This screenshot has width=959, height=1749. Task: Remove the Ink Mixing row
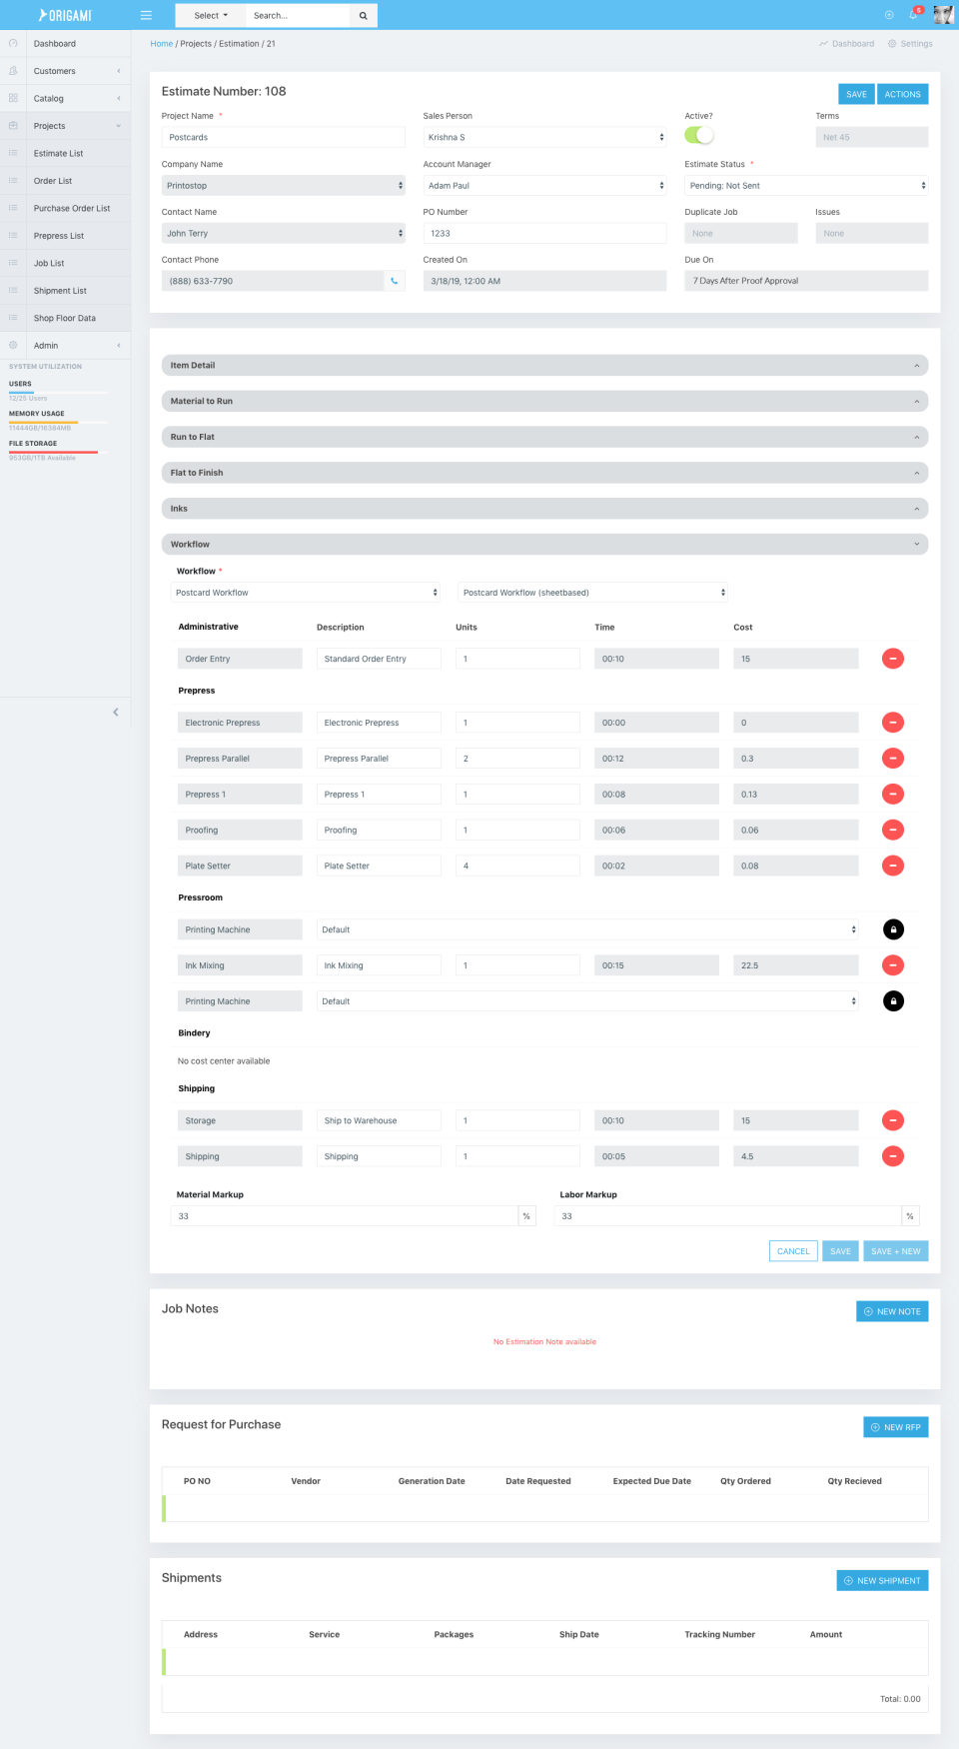pos(893,965)
